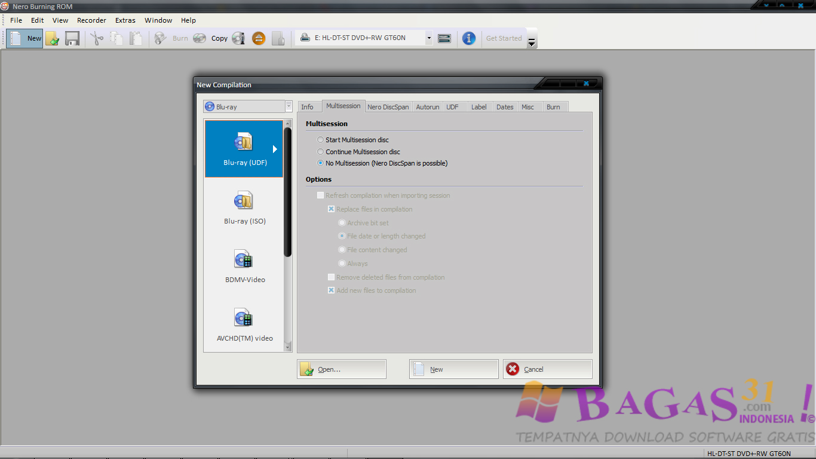Select the Blu-ray (ISO) compilation type
The height and width of the screenshot is (459, 816).
point(245,207)
